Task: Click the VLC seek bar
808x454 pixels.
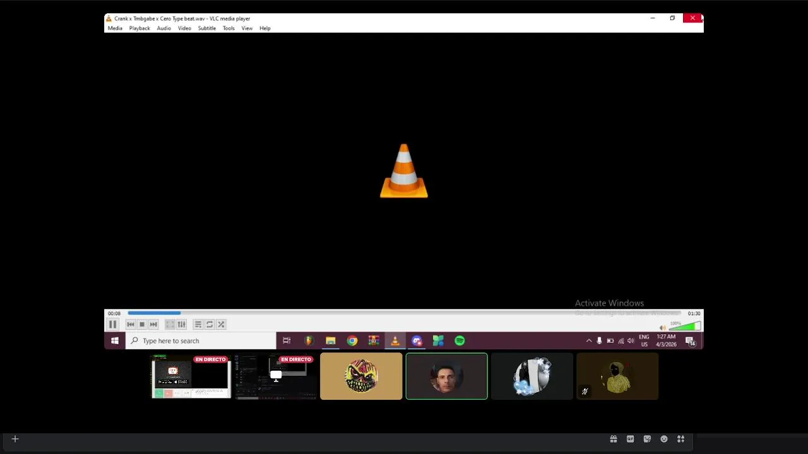Action: 405,313
